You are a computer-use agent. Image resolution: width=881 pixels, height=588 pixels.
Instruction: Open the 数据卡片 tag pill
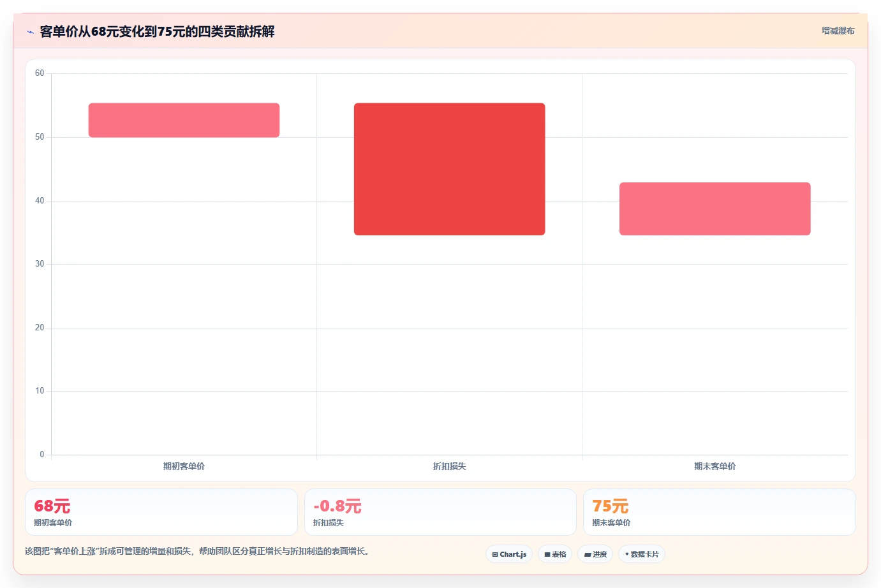(x=642, y=554)
